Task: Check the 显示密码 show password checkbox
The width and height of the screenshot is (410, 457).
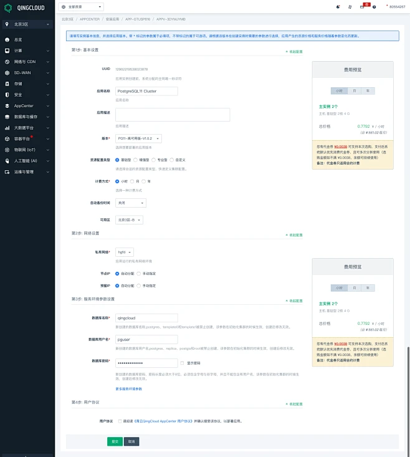Action: pyautogui.click(x=181, y=362)
